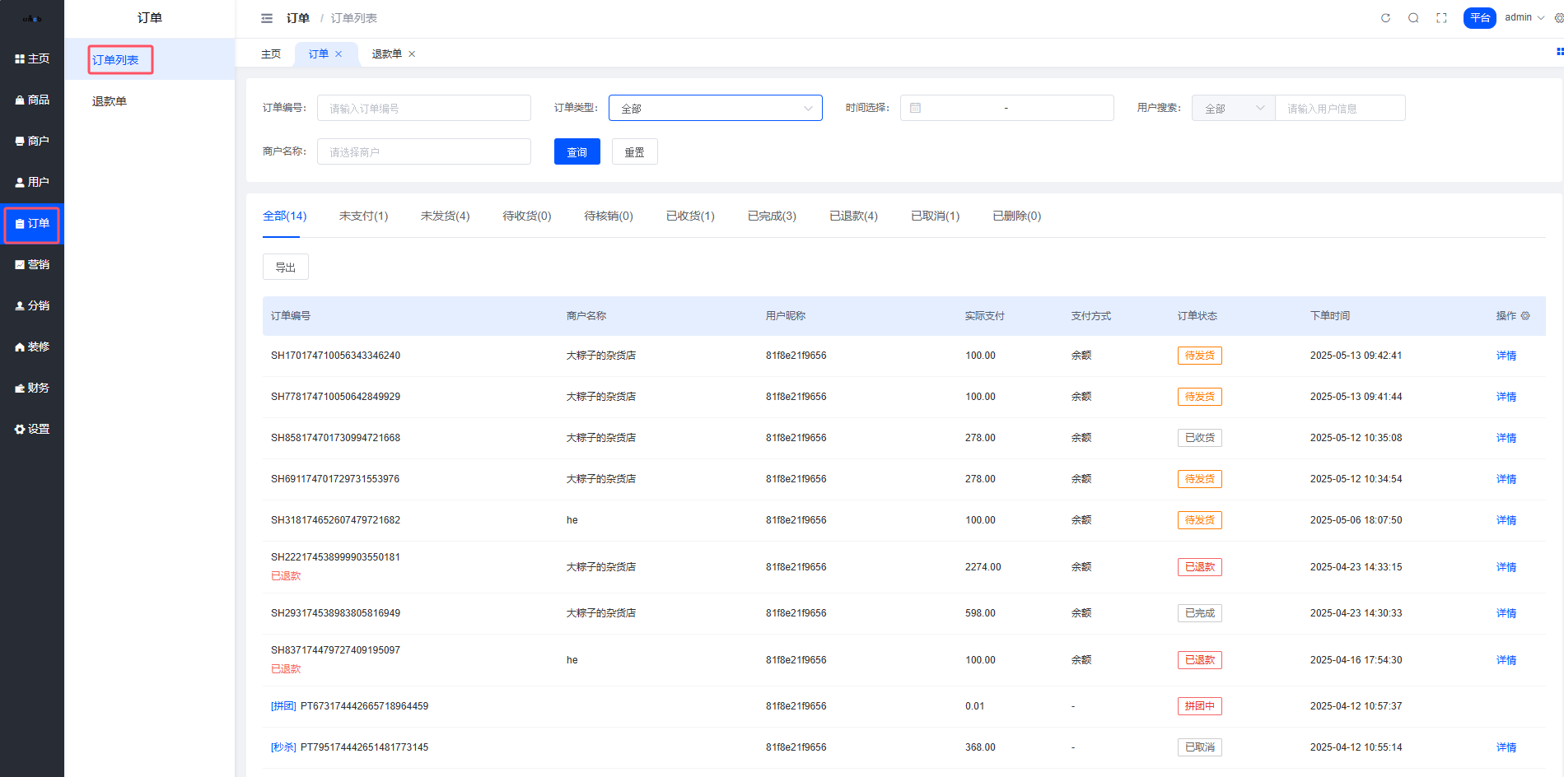Open 商品 in the left sidebar
This screenshot has width=1564, height=777.
(32, 100)
